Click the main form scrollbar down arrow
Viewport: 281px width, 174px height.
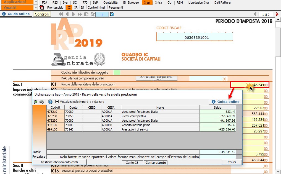pos(278,172)
